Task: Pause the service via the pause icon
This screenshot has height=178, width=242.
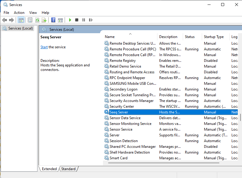Action: point(84,20)
